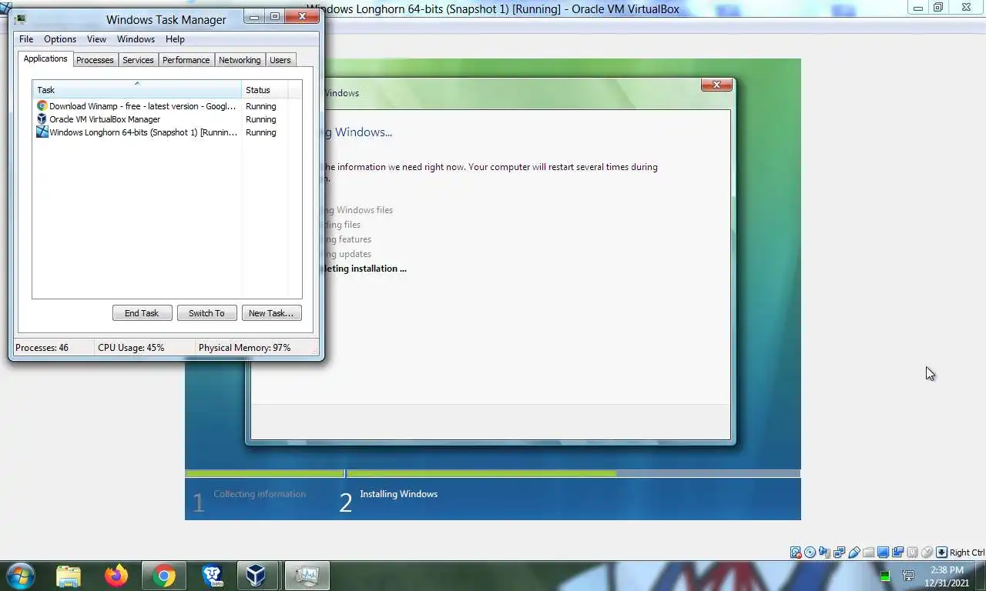Screen dimensions: 986x591
Task: Click the USB device indicator in VirtualBox
Action: click(854, 553)
